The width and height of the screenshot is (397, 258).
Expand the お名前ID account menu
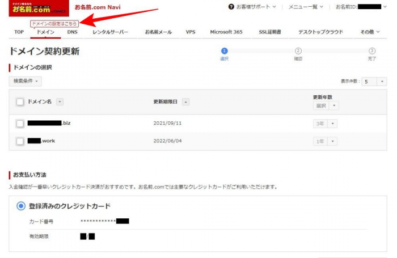(x=361, y=7)
